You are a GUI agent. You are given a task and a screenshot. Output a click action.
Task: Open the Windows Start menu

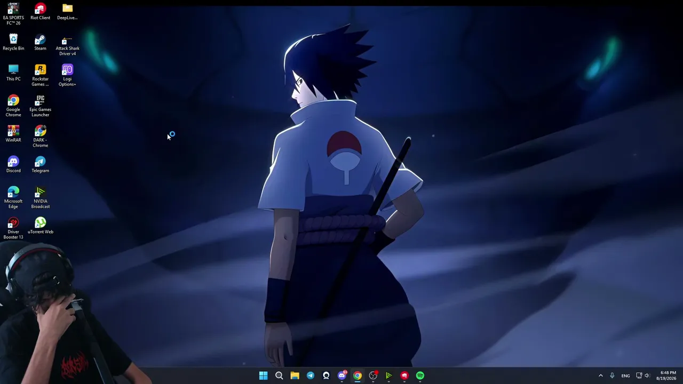click(263, 375)
